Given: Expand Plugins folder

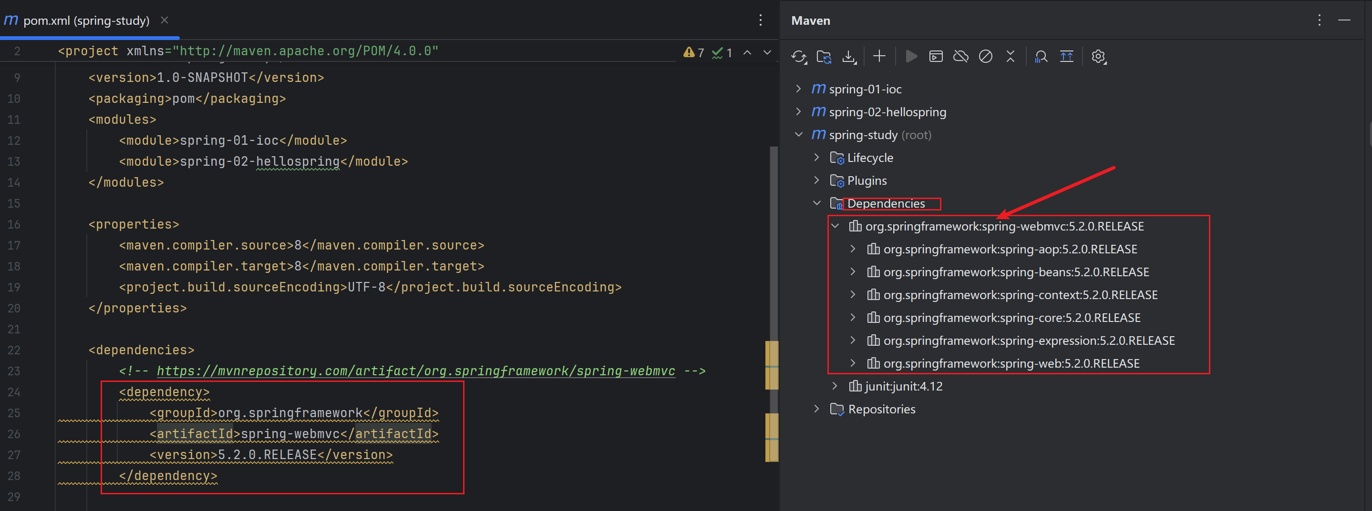Looking at the screenshot, I should (x=816, y=180).
